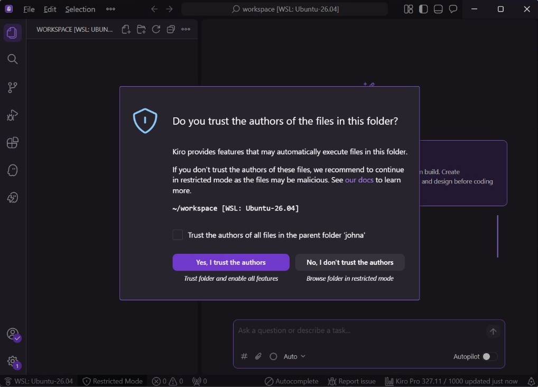Open notifications bell in status bar

[x=531, y=381]
